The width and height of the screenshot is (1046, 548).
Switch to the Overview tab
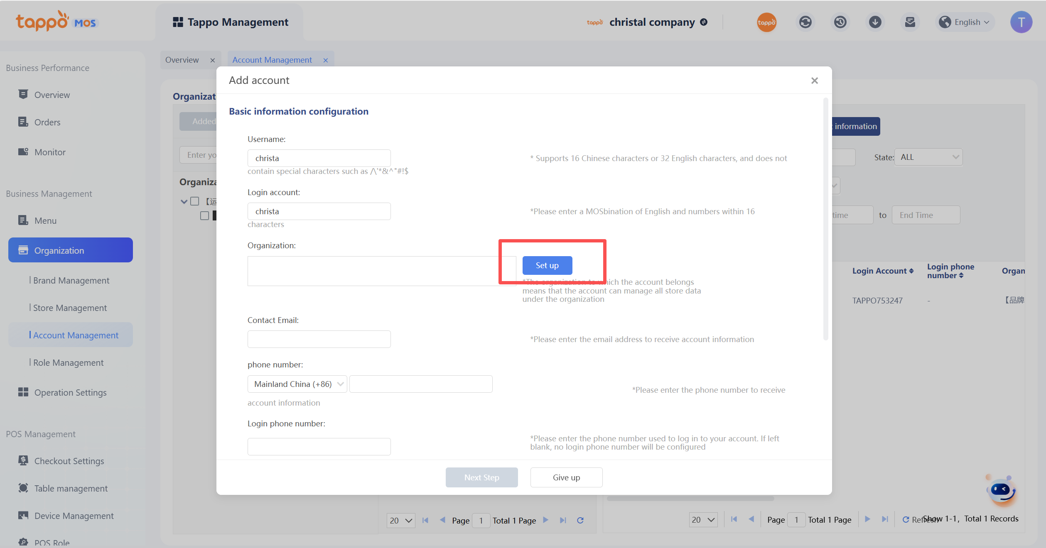[182, 60]
